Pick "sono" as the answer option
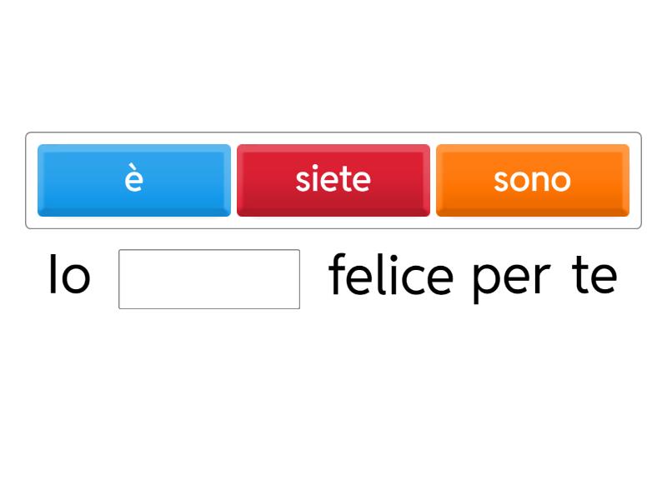Viewport: 667px width, 500px height. [x=532, y=180]
